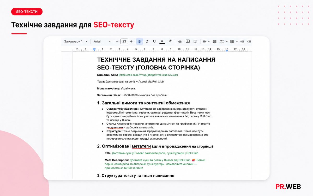Click the heading 1. Загальні вимоги та контентні обмеження
The width and height of the screenshot is (313, 196).
[x=143, y=103]
